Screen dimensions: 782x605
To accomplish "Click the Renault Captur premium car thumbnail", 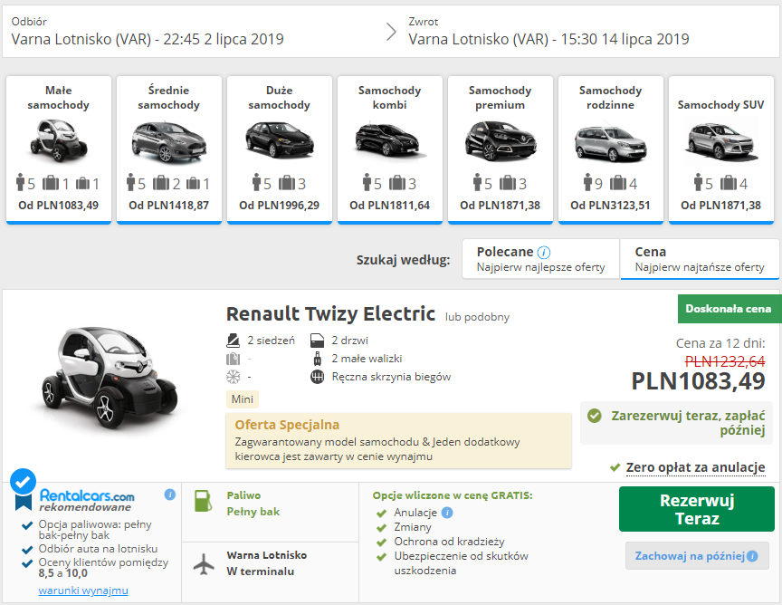I will click(x=501, y=140).
